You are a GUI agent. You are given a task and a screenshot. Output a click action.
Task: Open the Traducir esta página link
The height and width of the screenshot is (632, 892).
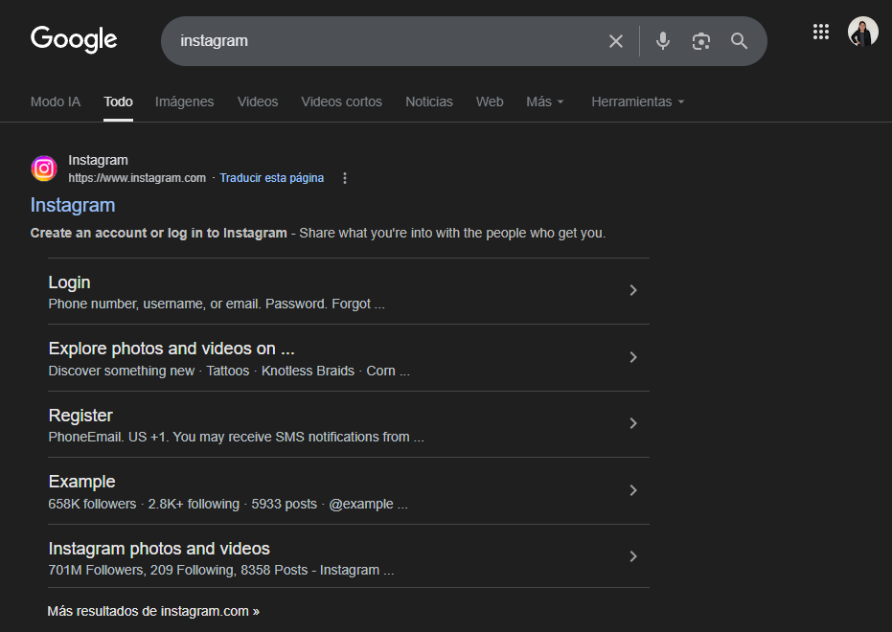click(271, 178)
